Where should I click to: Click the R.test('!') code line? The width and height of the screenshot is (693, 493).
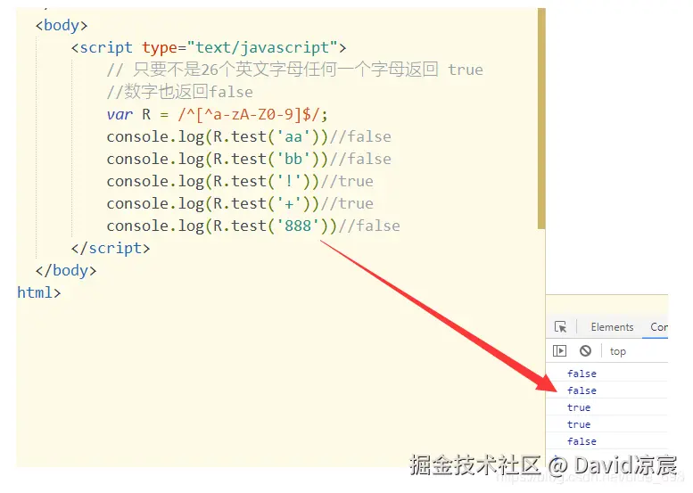(x=240, y=181)
